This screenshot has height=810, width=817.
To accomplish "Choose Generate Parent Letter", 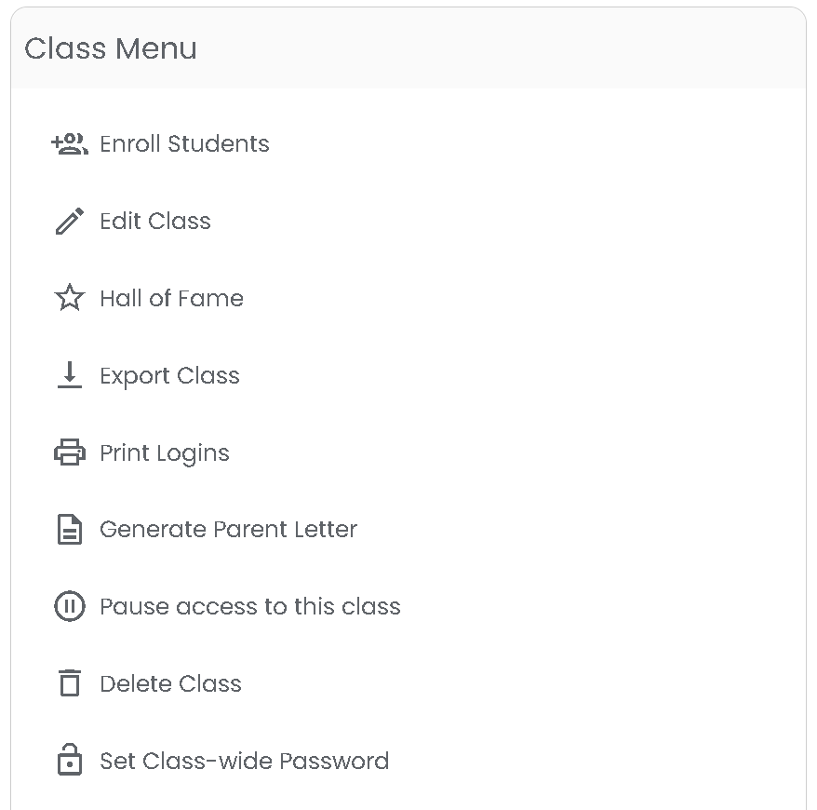I will pos(228,529).
